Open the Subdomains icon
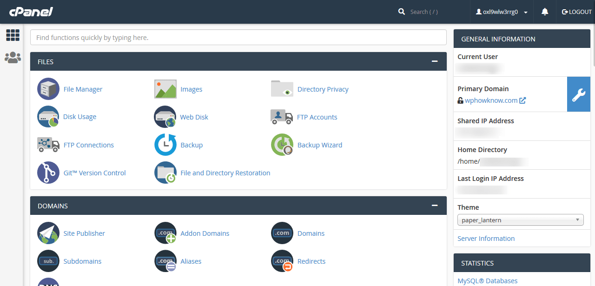 tap(48, 261)
